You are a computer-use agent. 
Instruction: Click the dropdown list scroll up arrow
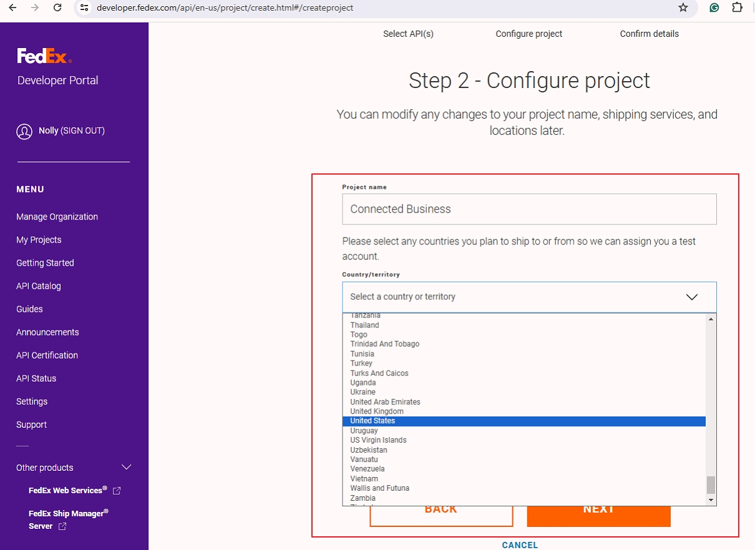[x=711, y=319]
